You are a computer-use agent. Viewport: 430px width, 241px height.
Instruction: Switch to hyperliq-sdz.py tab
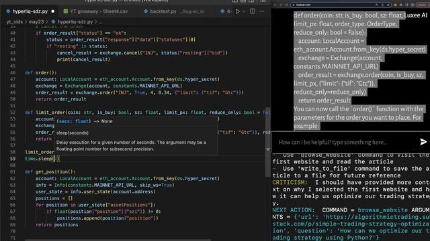pos(30,11)
